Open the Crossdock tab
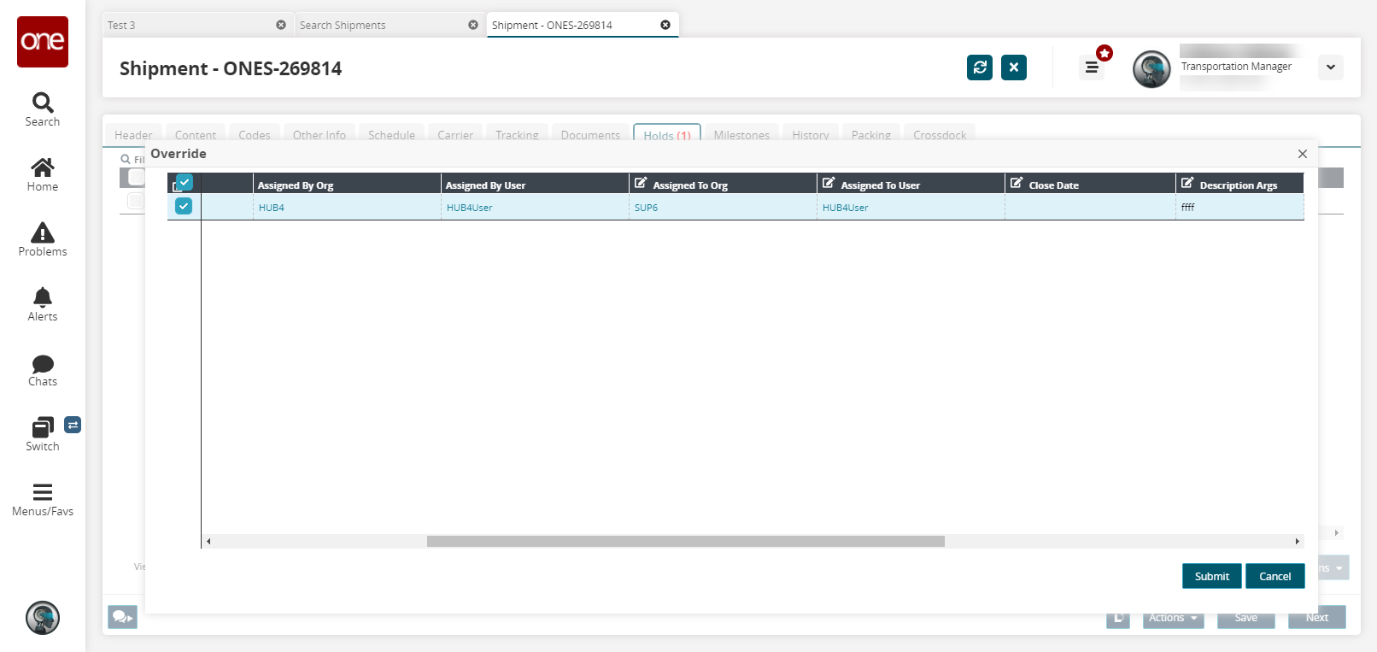1377x652 pixels. point(940,134)
